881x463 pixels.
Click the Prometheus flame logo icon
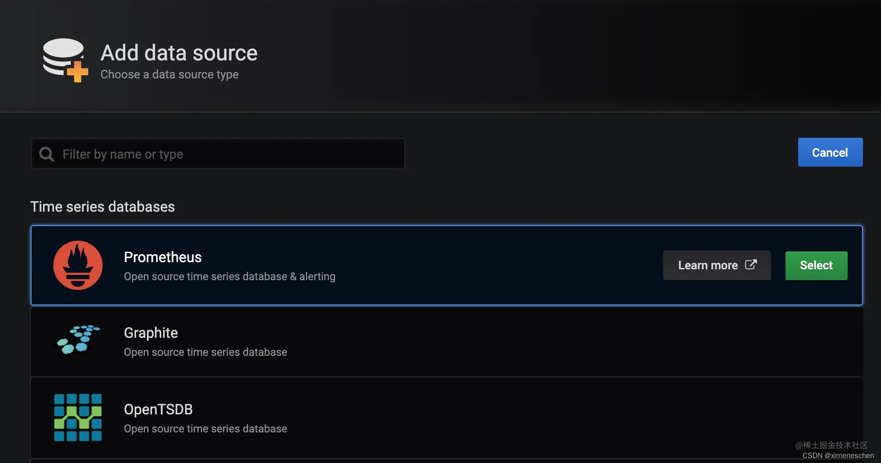click(x=78, y=265)
